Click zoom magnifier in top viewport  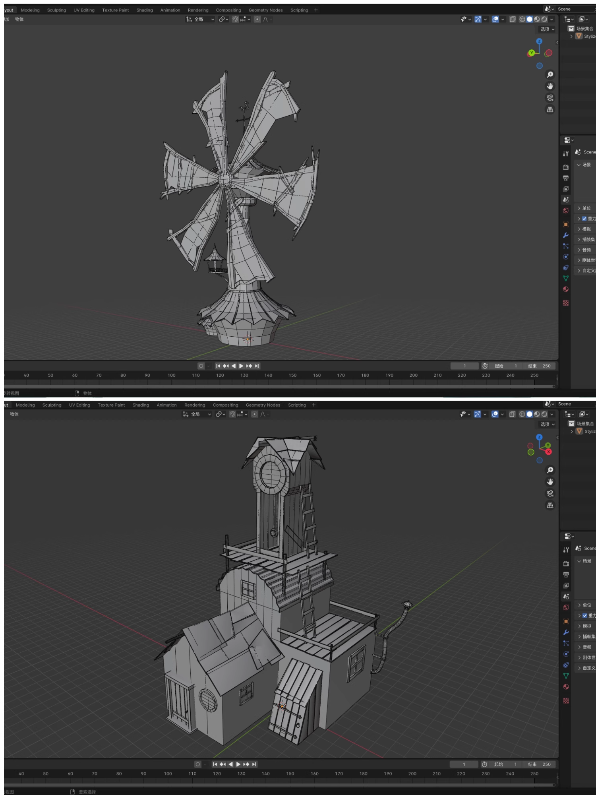[x=550, y=75]
